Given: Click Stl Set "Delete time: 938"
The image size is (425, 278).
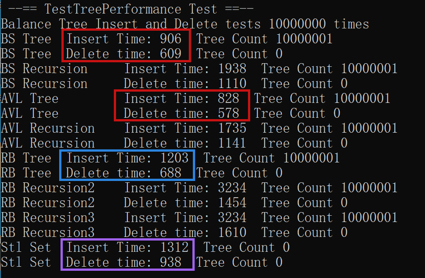Looking at the screenshot, I should tap(124, 262).
